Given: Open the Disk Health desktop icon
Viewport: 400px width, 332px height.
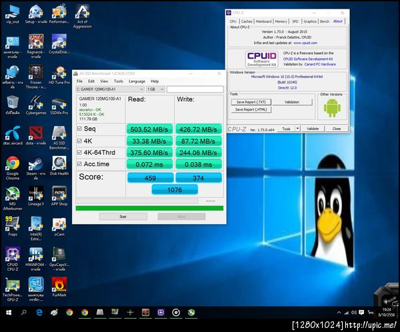Looking at the screenshot, I should click(x=59, y=165).
